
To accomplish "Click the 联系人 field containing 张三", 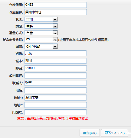I will tap(55, 83).
